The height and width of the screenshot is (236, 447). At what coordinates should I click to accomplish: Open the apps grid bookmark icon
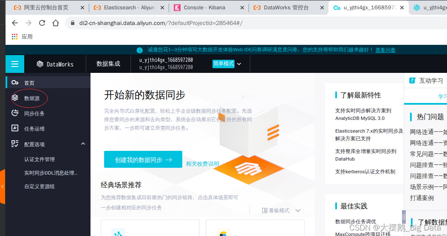click(14, 36)
